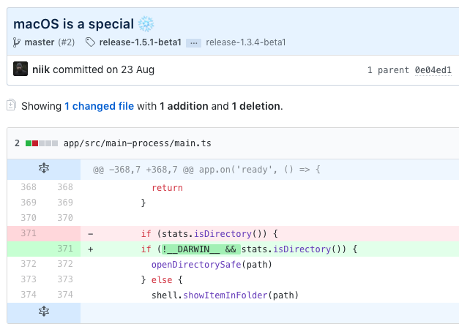Expand hidden lines below line 374

point(43,312)
